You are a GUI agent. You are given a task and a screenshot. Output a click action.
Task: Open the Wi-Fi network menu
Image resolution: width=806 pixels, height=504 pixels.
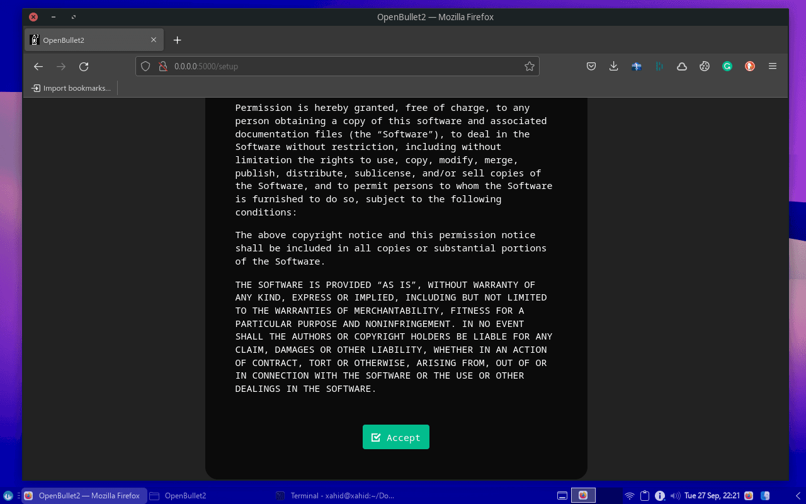click(629, 495)
